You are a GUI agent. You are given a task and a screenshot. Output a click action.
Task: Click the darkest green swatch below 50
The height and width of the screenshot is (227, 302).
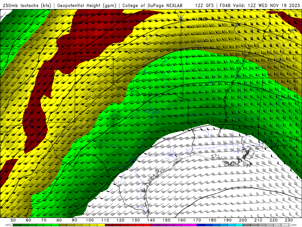coord(17,225)
